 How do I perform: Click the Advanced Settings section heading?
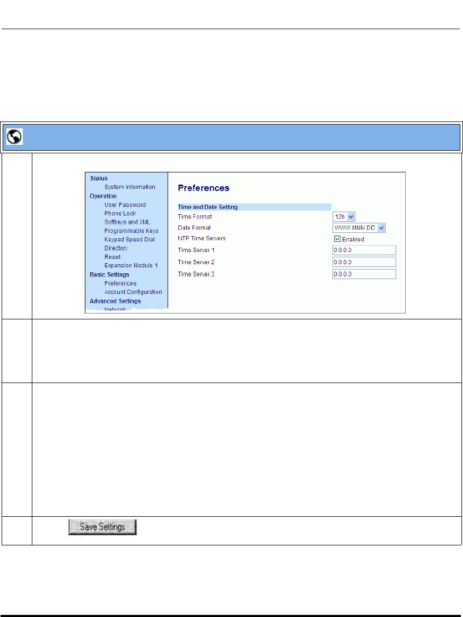coord(115,301)
